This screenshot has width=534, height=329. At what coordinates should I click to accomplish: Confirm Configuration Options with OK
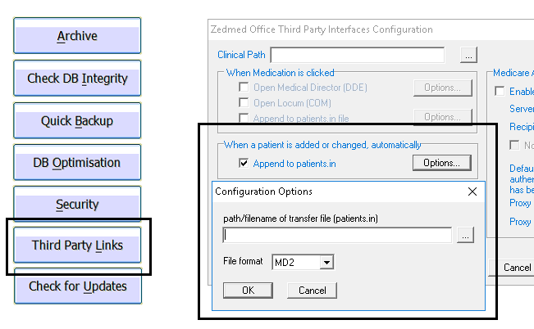(248, 291)
